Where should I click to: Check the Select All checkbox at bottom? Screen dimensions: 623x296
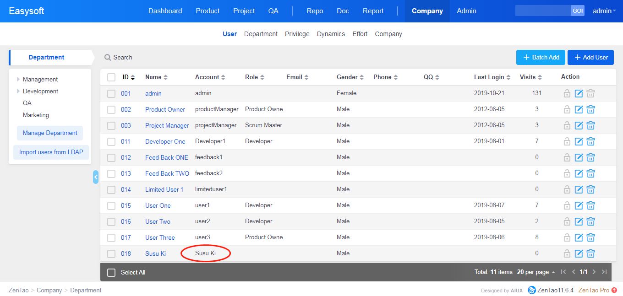coord(111,273)
